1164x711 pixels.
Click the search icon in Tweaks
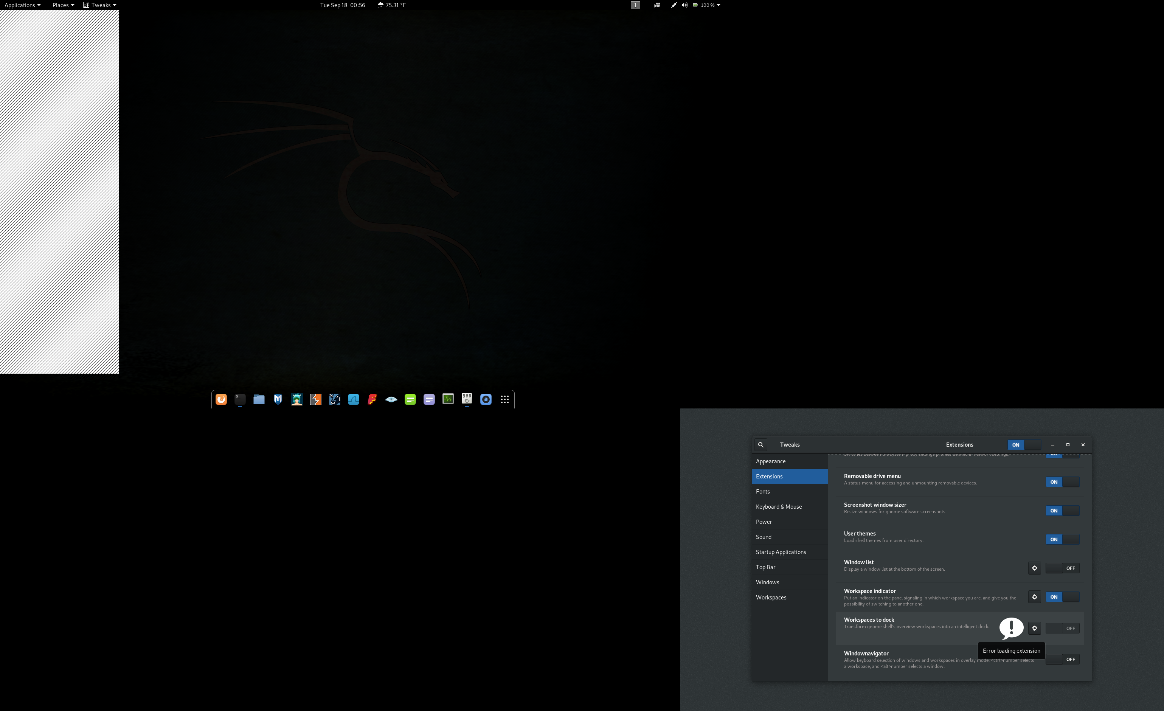tap(760, 444)
